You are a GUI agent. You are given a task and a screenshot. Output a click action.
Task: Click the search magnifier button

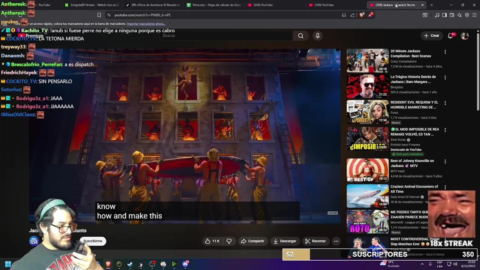click(x=301, y=36)
